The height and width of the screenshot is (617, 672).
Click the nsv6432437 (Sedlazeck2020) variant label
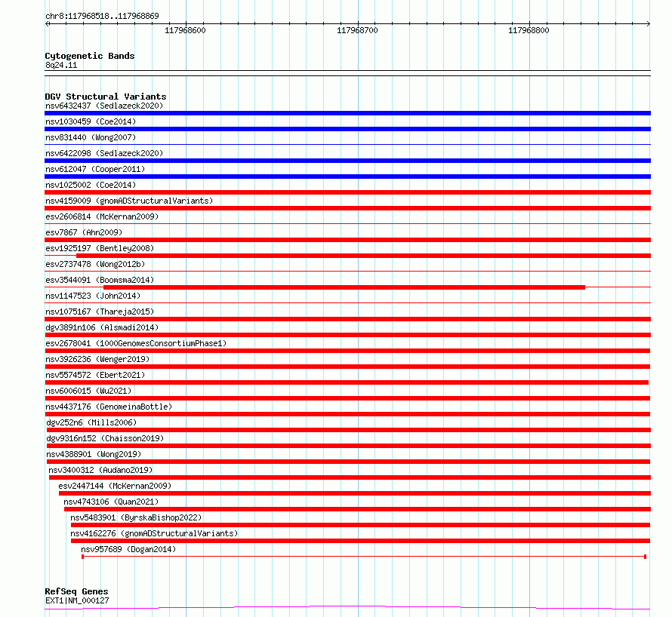click(x=104, y=106)
